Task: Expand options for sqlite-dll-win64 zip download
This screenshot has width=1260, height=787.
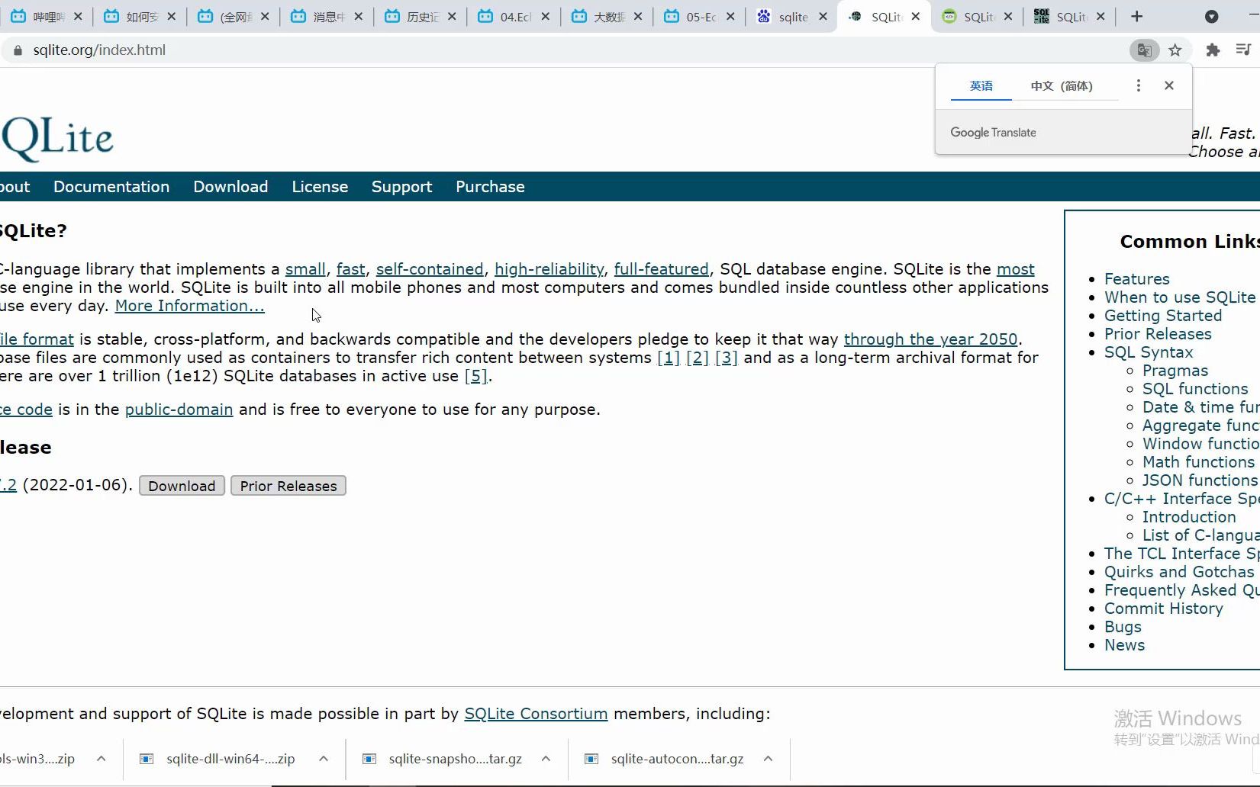Action: [324, 759]
